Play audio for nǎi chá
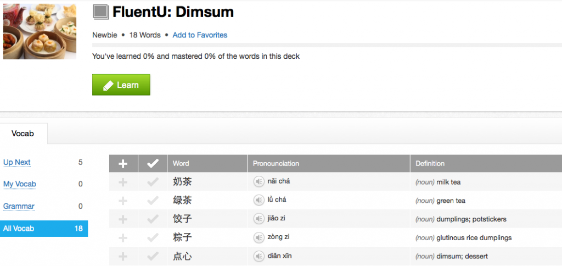The width and height of the screenshot is (562, 266). pyautogui.click(x=258, y=182)
